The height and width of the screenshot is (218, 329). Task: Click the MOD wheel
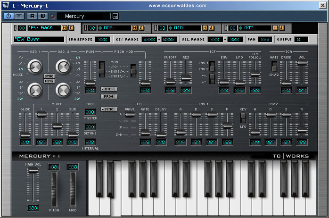(73, 189)
